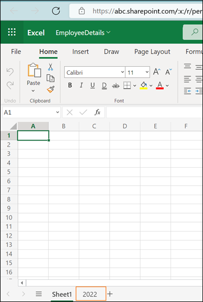Increase font size with larger A
Image resolution: width=203 pixels, height=302 pixels.
157,72
